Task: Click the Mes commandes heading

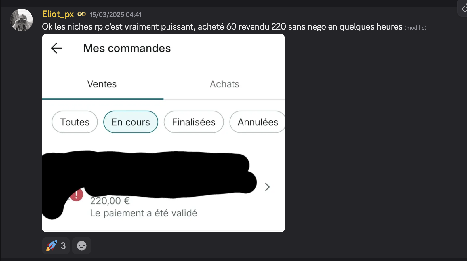Action: tap(127, 48)
